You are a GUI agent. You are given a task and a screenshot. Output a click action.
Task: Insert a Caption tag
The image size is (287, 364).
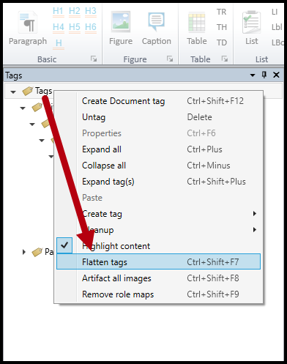tap(157, 29)
